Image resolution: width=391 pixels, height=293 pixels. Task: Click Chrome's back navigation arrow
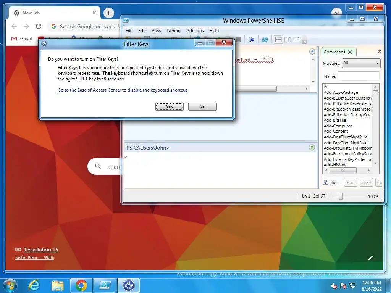[14, 26]
